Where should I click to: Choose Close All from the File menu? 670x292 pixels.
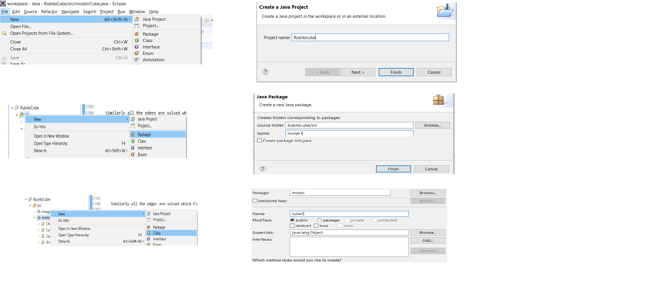[19, 49]
